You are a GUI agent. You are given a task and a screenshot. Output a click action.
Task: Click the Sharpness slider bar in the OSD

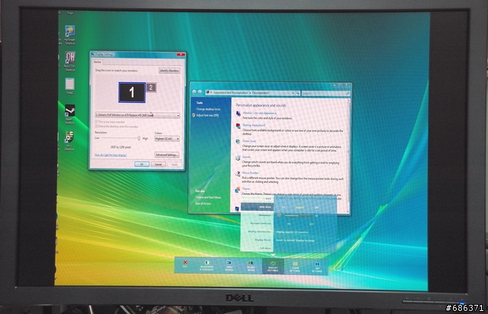point(298,216)
